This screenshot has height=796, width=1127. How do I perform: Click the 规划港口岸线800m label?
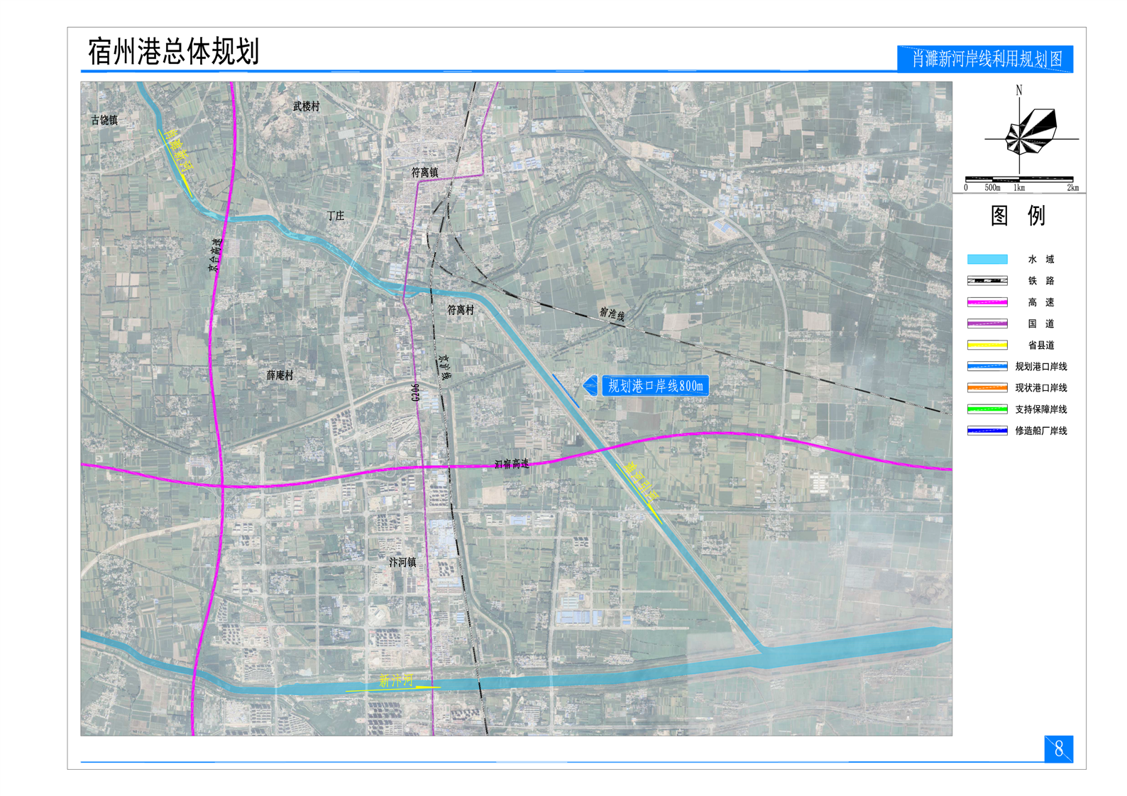(655, 386)
